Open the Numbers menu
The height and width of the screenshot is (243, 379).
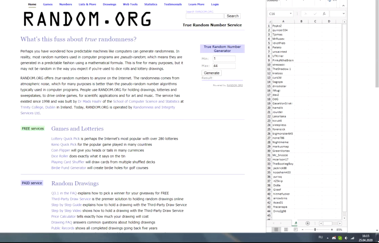point(66,4)
